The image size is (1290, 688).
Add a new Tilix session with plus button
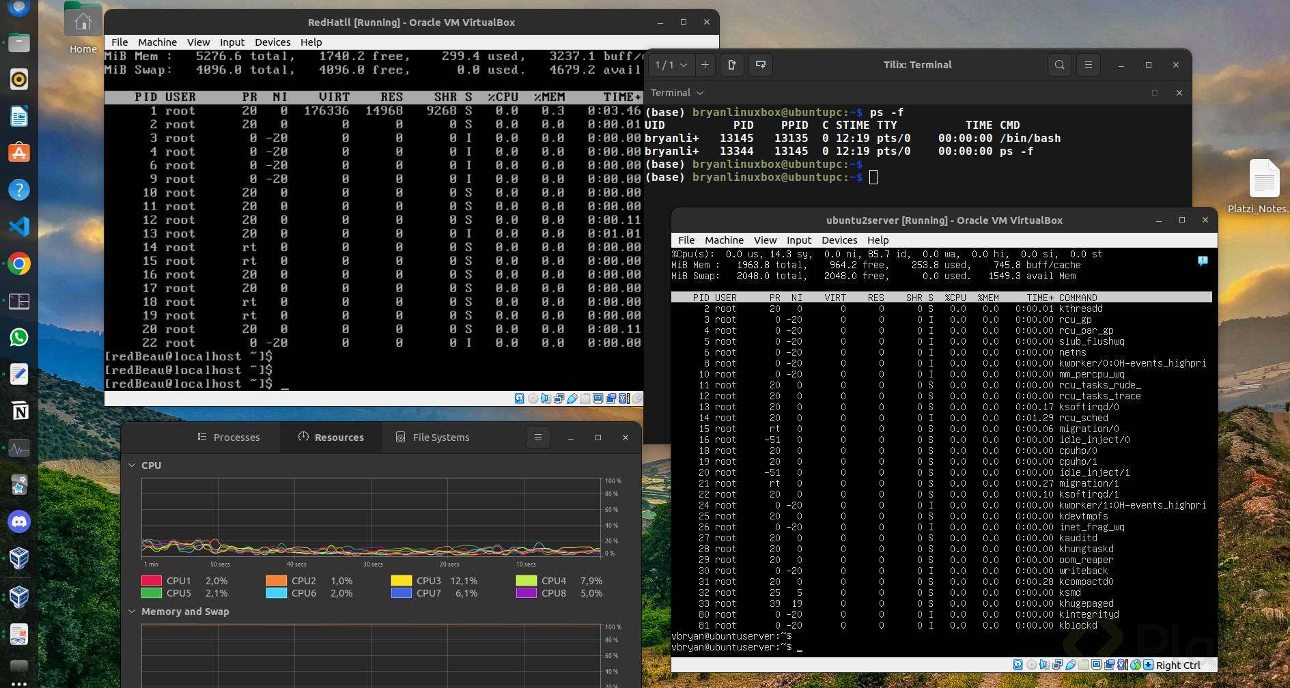click(x=705, y=65)
